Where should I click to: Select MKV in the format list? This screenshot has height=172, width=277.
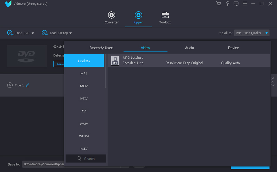tap(84, 99)
